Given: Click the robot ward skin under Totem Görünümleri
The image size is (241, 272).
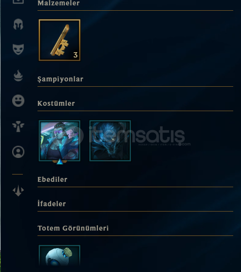Looking at the screenshot, I should [x=59, y=255].
